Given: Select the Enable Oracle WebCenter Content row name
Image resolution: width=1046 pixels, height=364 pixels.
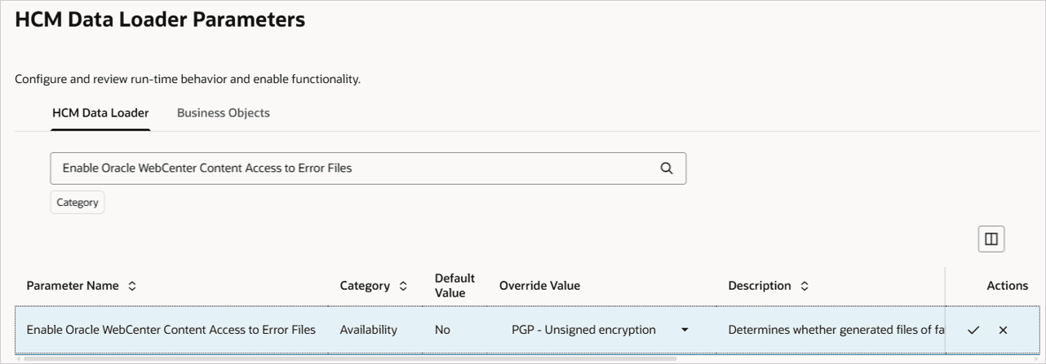Looking at the screenshot, I should [171, 330].
